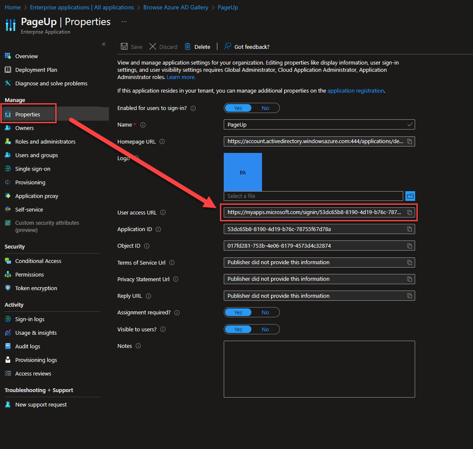Image resolution: width=473 pixels, height=449 pixels.
Task: Open Got feedback from the toolbar
Action: click(247, 47)
